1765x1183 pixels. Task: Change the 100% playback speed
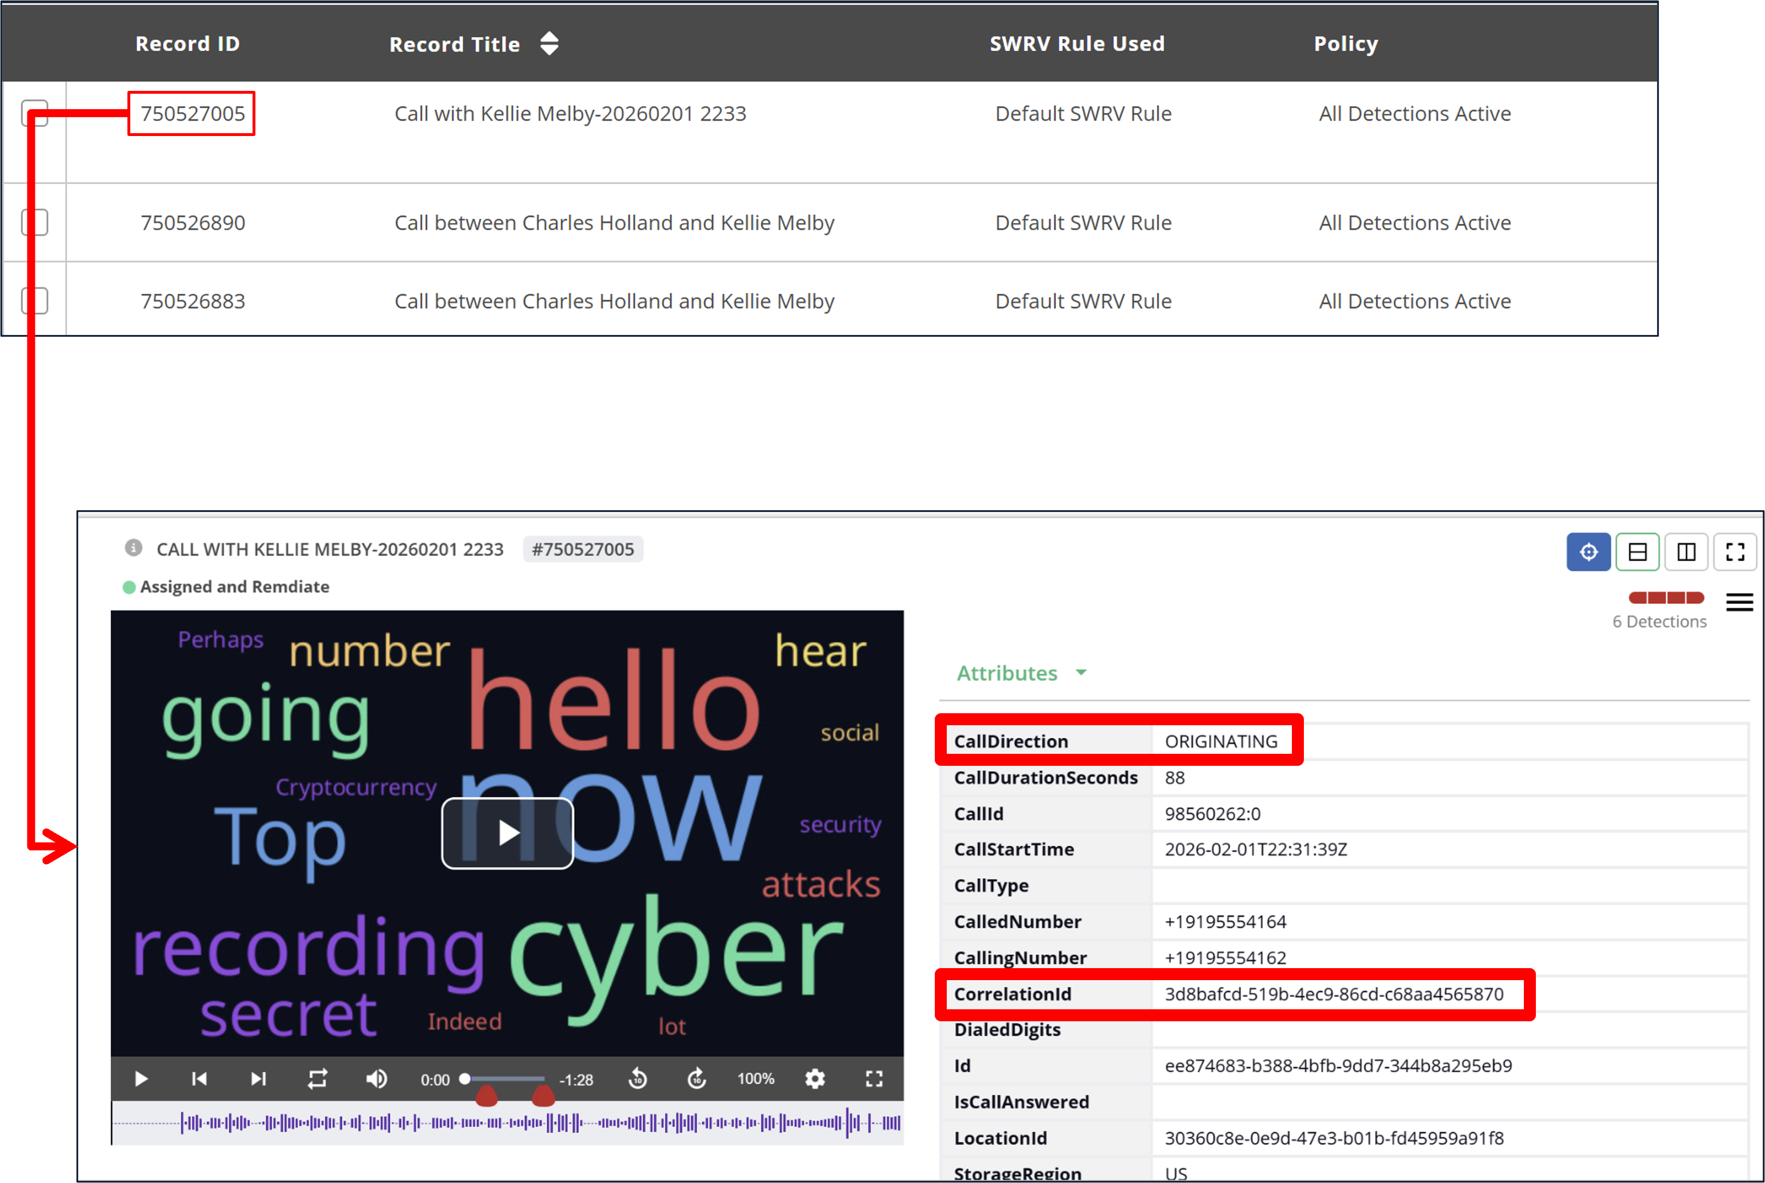tap(756, 1079)
